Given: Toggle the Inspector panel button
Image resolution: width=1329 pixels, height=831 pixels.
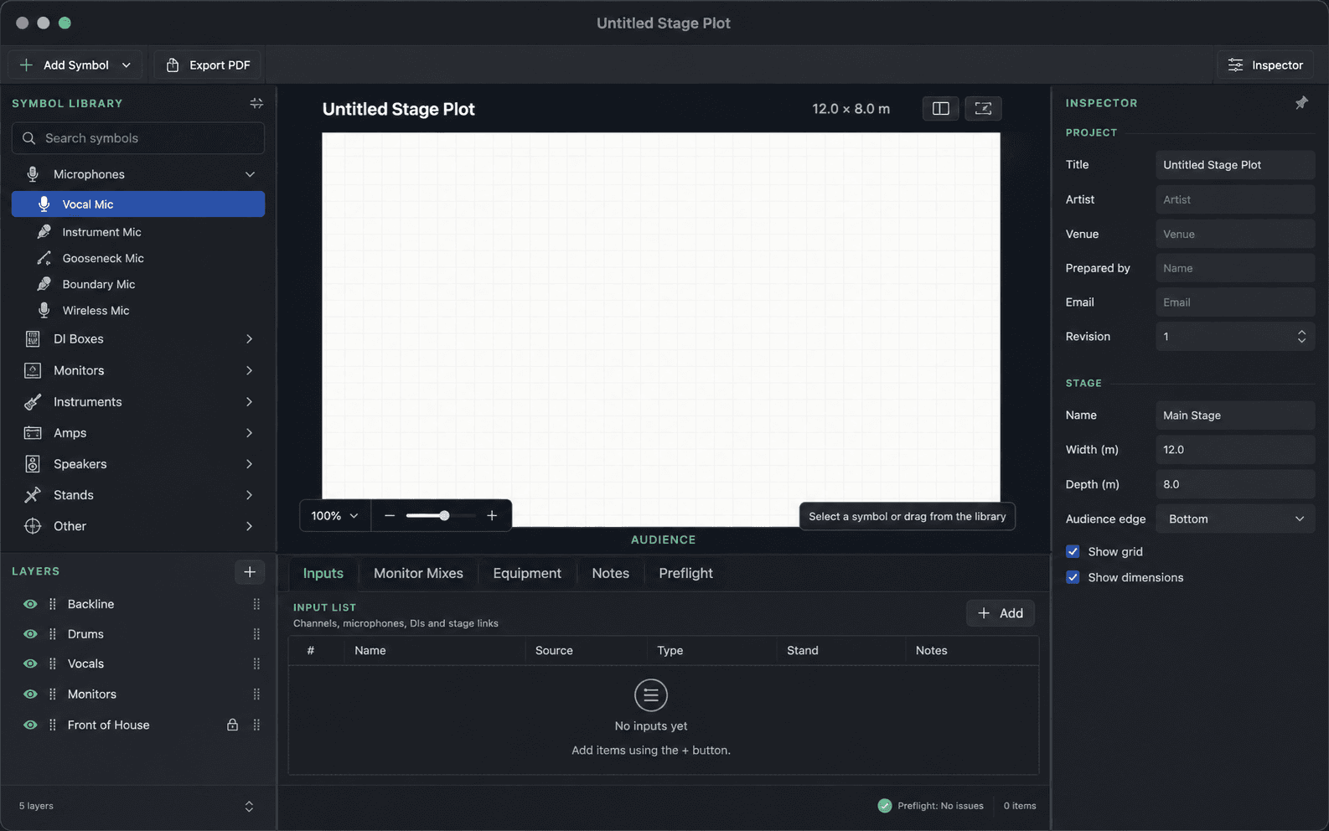Looking at the screenshot, I should pos(1265,65).
